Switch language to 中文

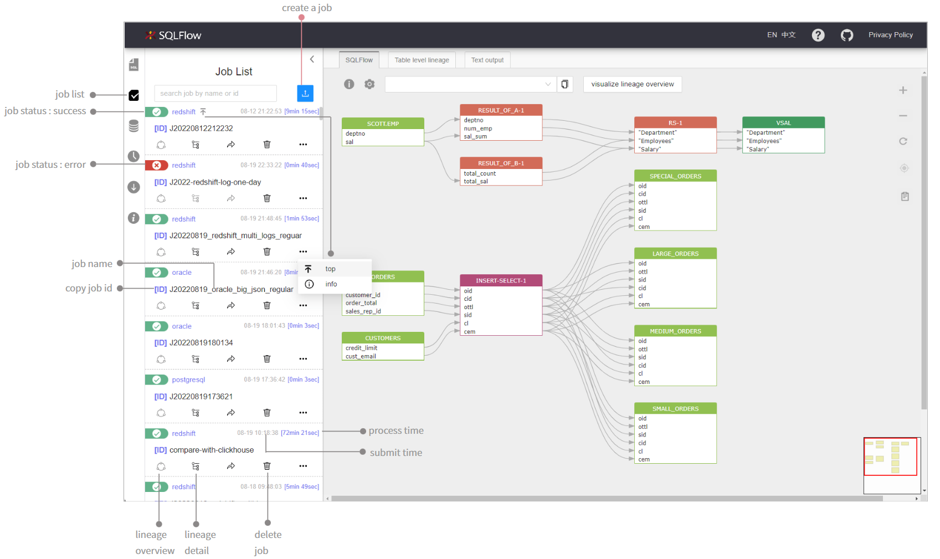pos(788,35)
